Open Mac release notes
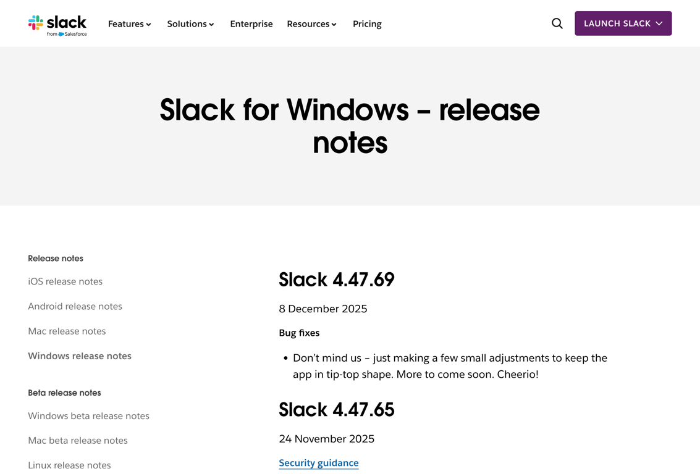This screenshot has width=700, height=474. [x=67, y=331]
